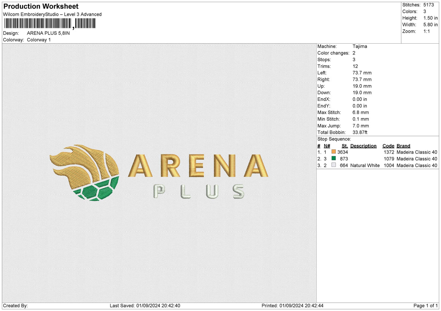Click the Created By label in the footer
The width and height of the screenshot is (441, 311).
[x=15, y=305]
